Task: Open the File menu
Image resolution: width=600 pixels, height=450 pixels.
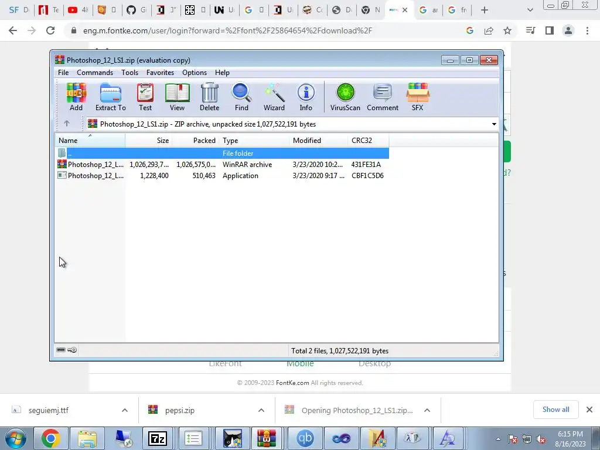Action: coord(63,72)
